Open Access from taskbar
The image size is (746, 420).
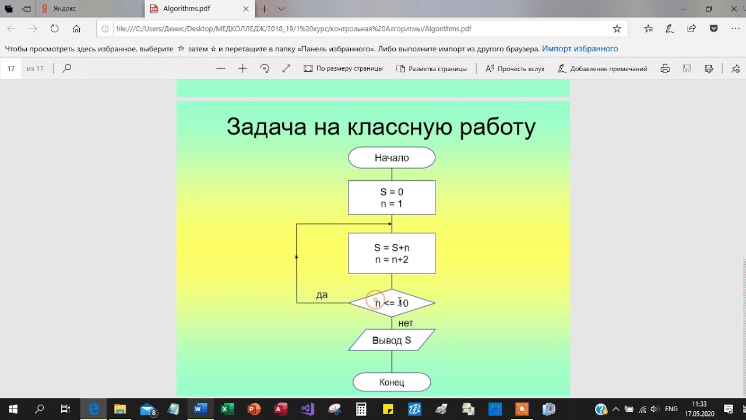pos(280,409)
